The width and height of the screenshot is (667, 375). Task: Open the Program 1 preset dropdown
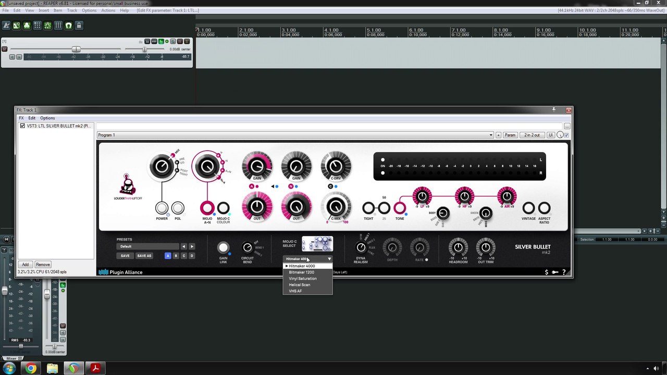coord(295,135)
